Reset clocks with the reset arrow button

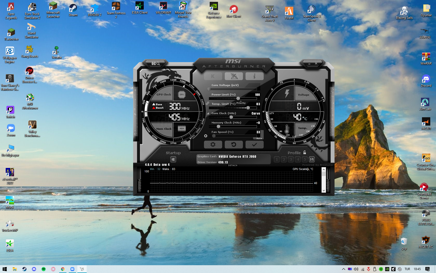click(x=234, y=145)
